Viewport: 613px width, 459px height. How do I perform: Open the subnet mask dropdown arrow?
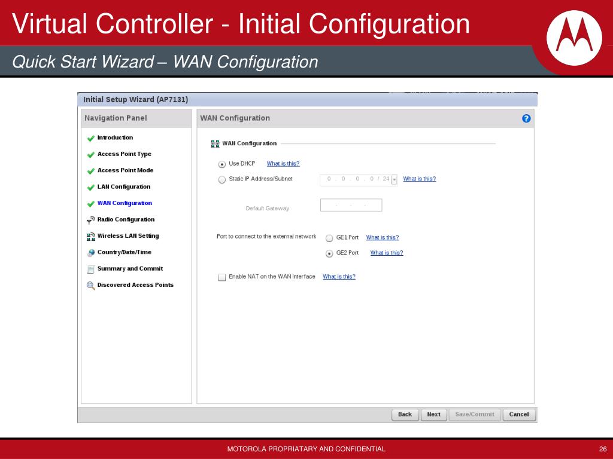394,179
